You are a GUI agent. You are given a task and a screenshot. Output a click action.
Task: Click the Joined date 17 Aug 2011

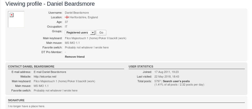(167, 72)
